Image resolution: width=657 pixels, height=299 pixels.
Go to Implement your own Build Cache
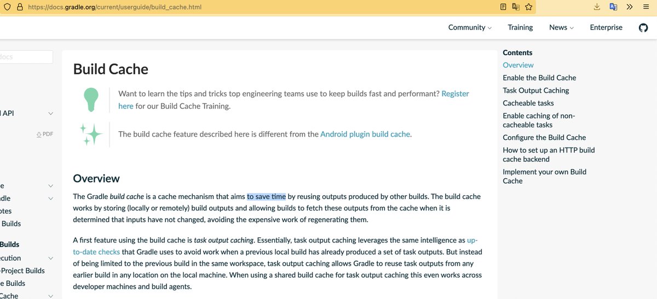coord(544,176)
